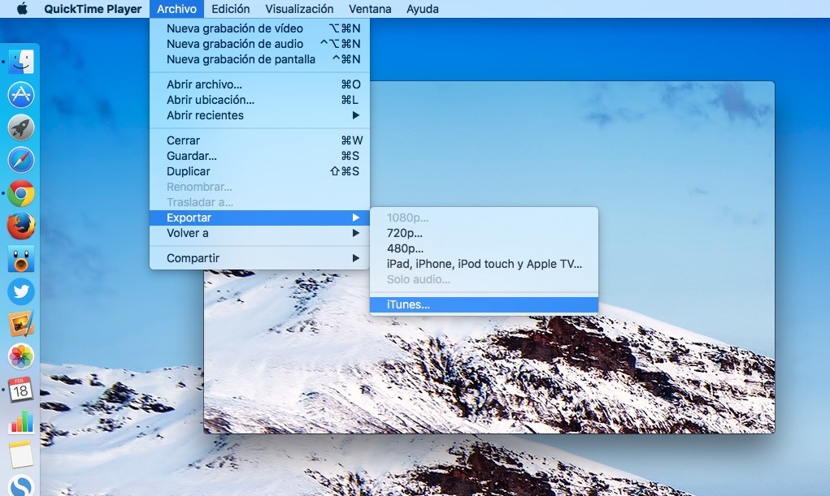The height and width of the screenshot is (496, 830).
Task: Select Abrir archivo… in Archivo menu
Action: pyautogui.click(x=259, y=84)
